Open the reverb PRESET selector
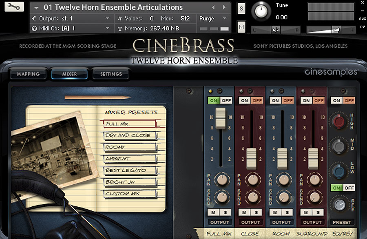Viewport: 367px width, 239px height. [x=342, y=222]
